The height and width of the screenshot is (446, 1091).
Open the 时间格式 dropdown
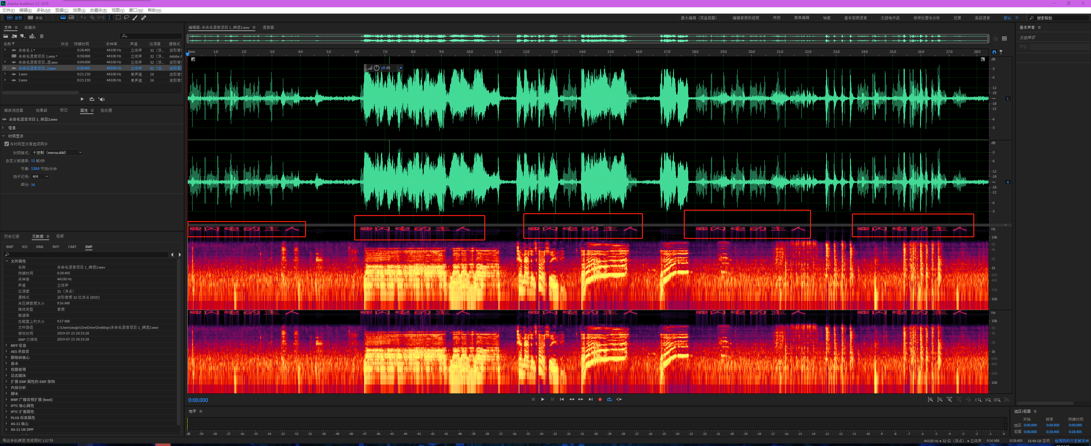point(57,152)
